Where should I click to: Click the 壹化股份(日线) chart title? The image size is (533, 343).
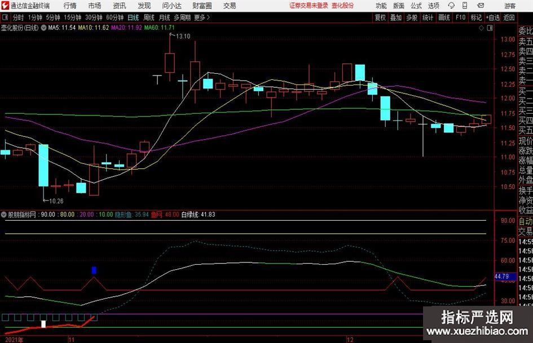(20, 28)
